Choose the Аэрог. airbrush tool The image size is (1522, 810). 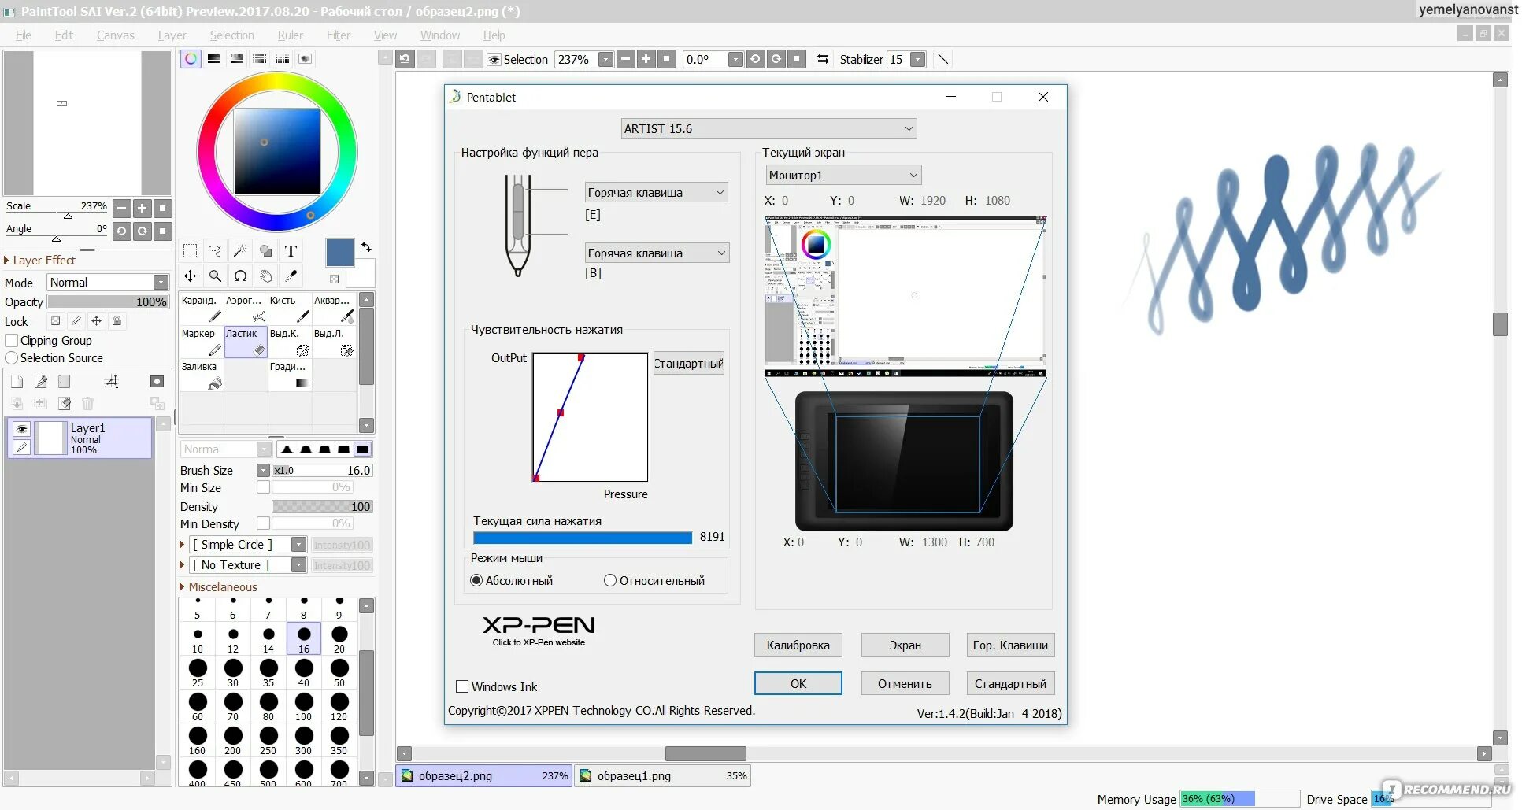click(x=246, y=309)
